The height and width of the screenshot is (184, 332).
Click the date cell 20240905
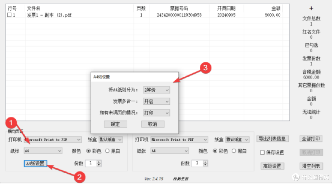coord(226,15)
